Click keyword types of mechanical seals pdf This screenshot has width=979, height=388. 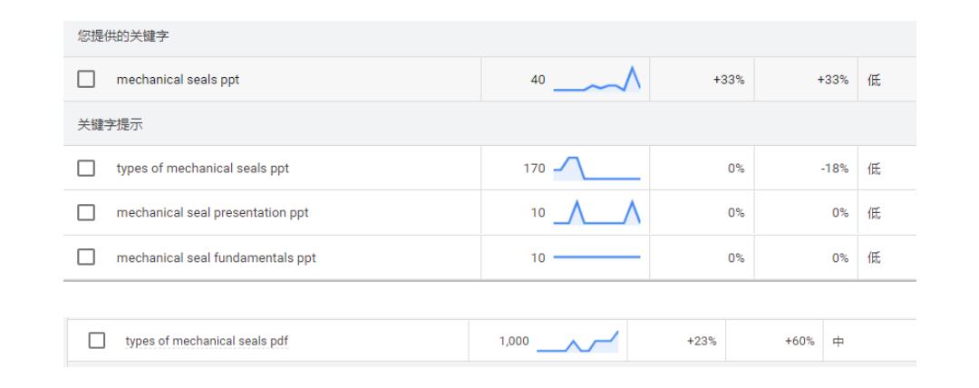click(x=207, y=341)
